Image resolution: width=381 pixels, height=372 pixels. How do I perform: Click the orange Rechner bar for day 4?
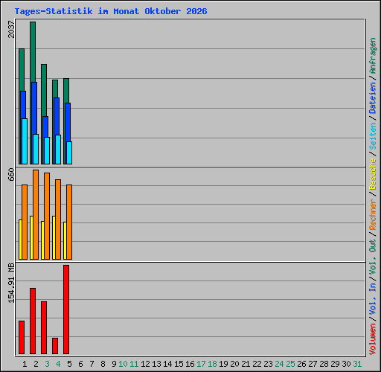58,219
